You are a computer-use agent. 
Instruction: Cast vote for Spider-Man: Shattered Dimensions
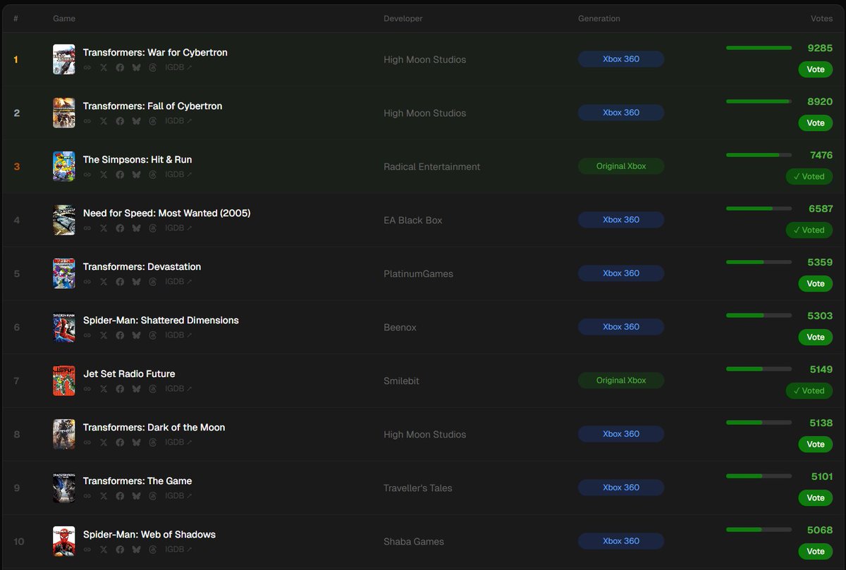pos(816,337)
